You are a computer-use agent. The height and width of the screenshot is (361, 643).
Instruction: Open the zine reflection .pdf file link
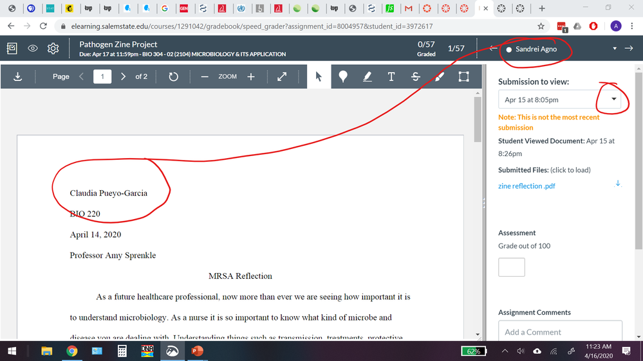click(527, 186)
